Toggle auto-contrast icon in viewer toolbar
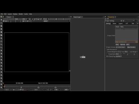This screenshot has width=139, height=104. [x=23, y=21]
